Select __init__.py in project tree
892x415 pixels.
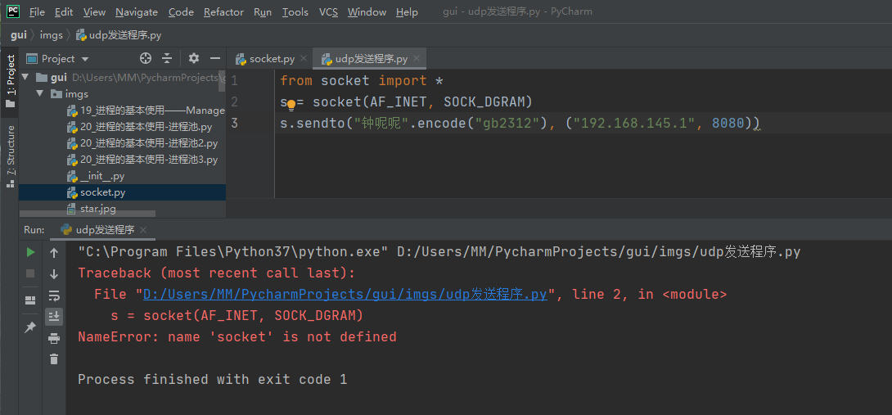pos(96,177)
